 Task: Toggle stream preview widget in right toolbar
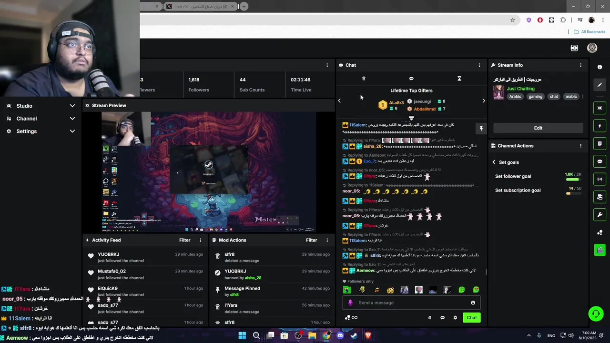[600, 108]
